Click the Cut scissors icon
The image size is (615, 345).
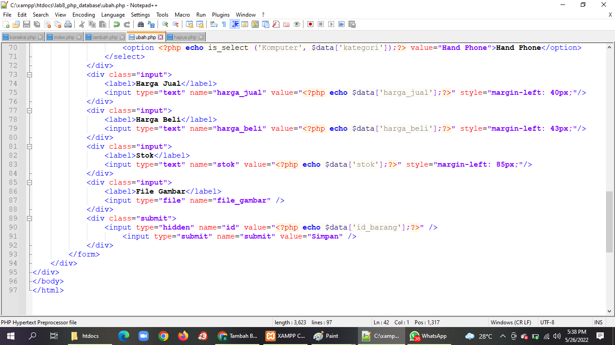[82, 24]
